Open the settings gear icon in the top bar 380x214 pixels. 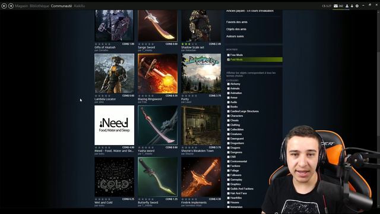[357, 6]
